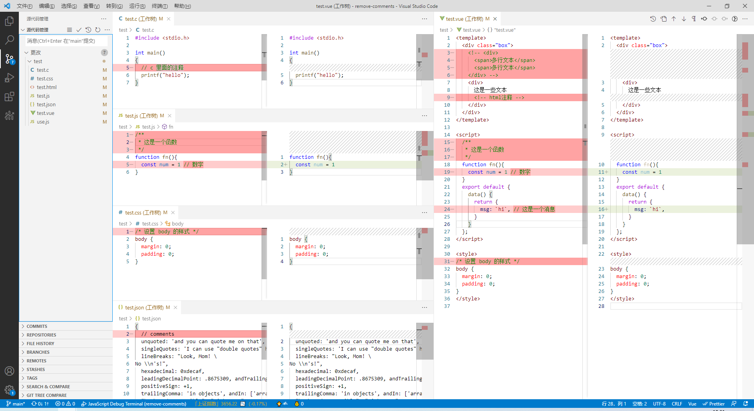
Task: Collapse the 源代码管理 section chevron
Action: (x=23, y=30)
